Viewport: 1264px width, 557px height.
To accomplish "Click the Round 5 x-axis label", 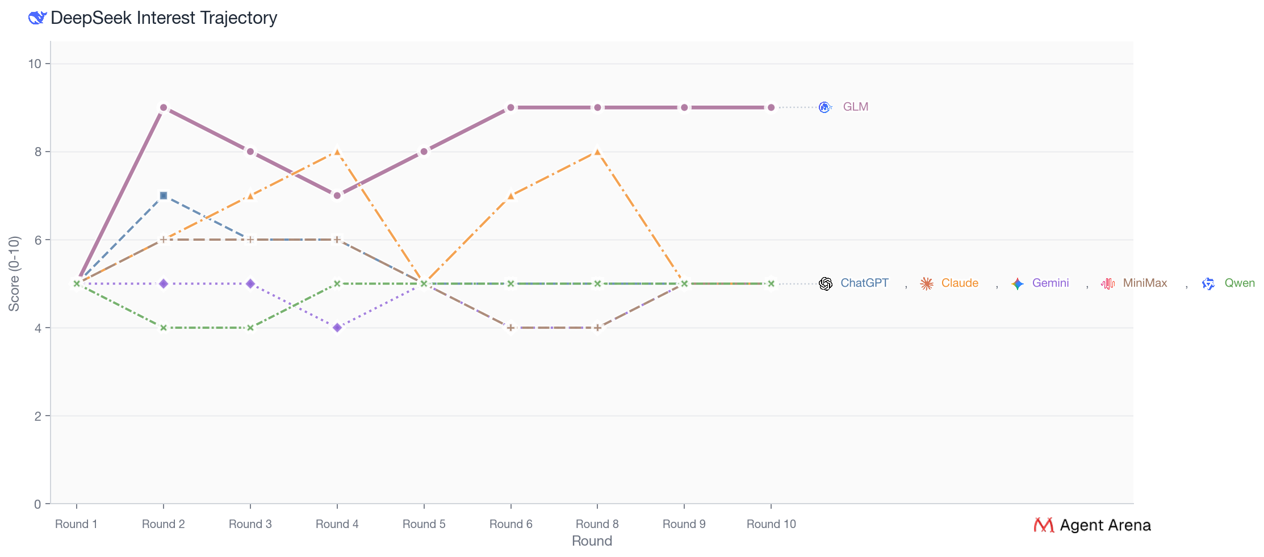I will 424,524.
